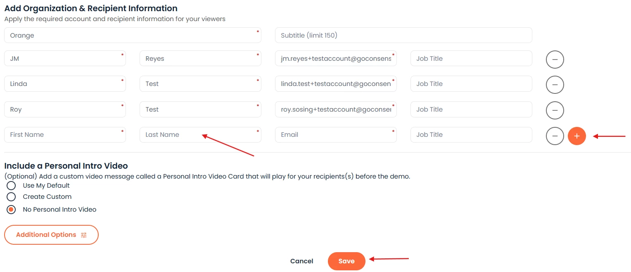The width and height of the screenshot is (631, 272).
Task: Remove the Roy Test recipient row
Action: point(555,110)
